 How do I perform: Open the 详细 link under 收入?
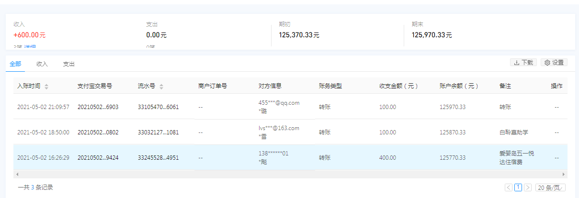coord(30,47)
